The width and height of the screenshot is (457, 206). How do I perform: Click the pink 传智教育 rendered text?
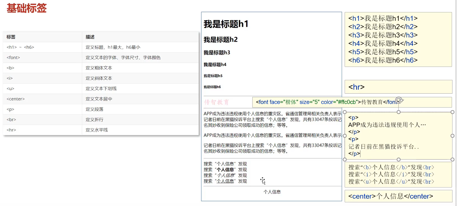(x=216, y=102)
